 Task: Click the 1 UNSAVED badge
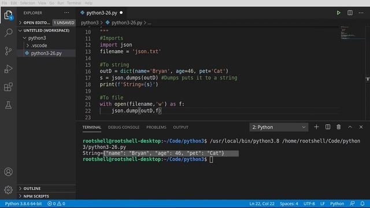pyautogui.click(x=64, y=23)
